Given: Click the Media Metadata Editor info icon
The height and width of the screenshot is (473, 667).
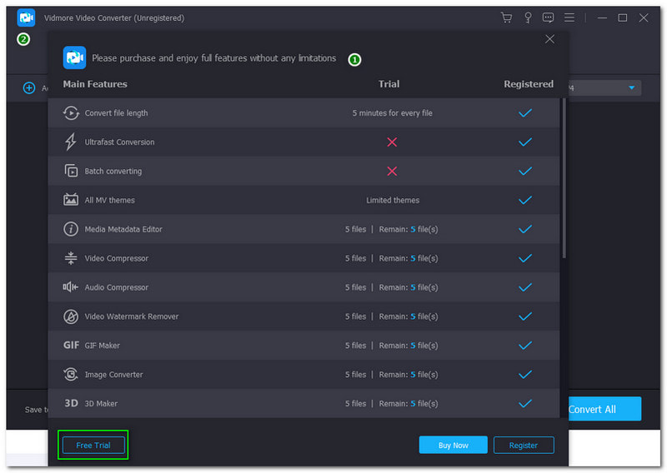Looking at the screenshot, I should 71,229.
